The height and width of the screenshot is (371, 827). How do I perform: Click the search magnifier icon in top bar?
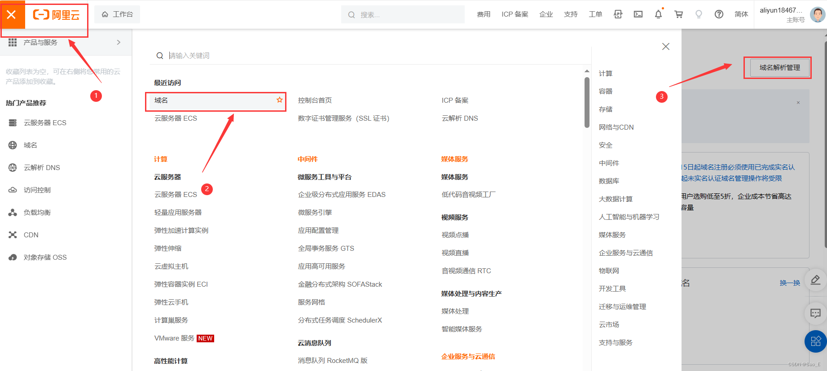(352, 15)
